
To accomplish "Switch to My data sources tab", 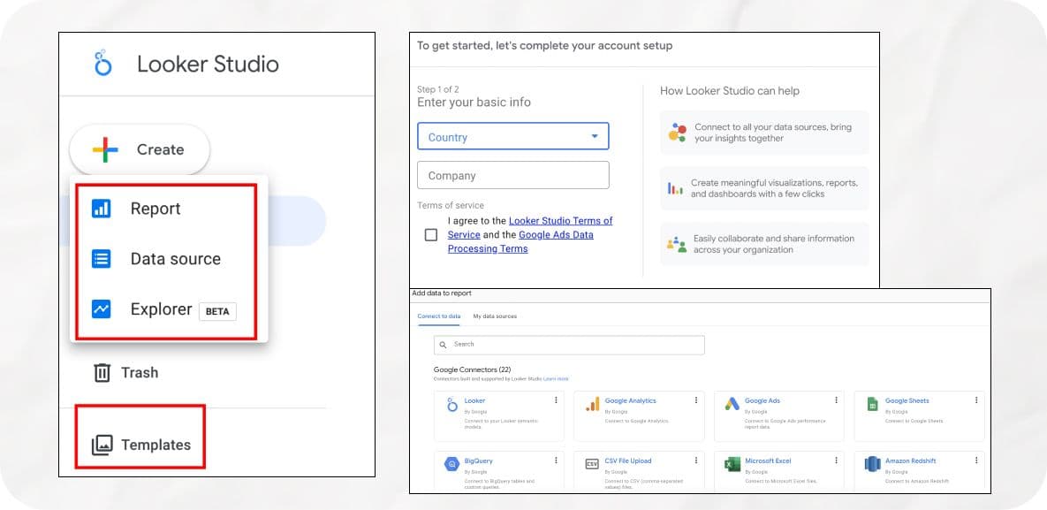I will (x=495, y=316).
